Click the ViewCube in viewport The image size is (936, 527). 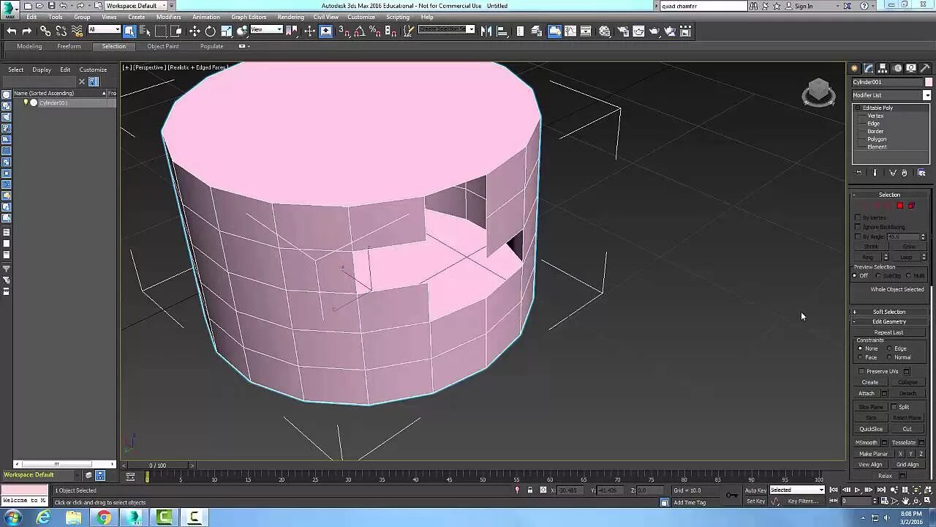click(x=818, y=92)
